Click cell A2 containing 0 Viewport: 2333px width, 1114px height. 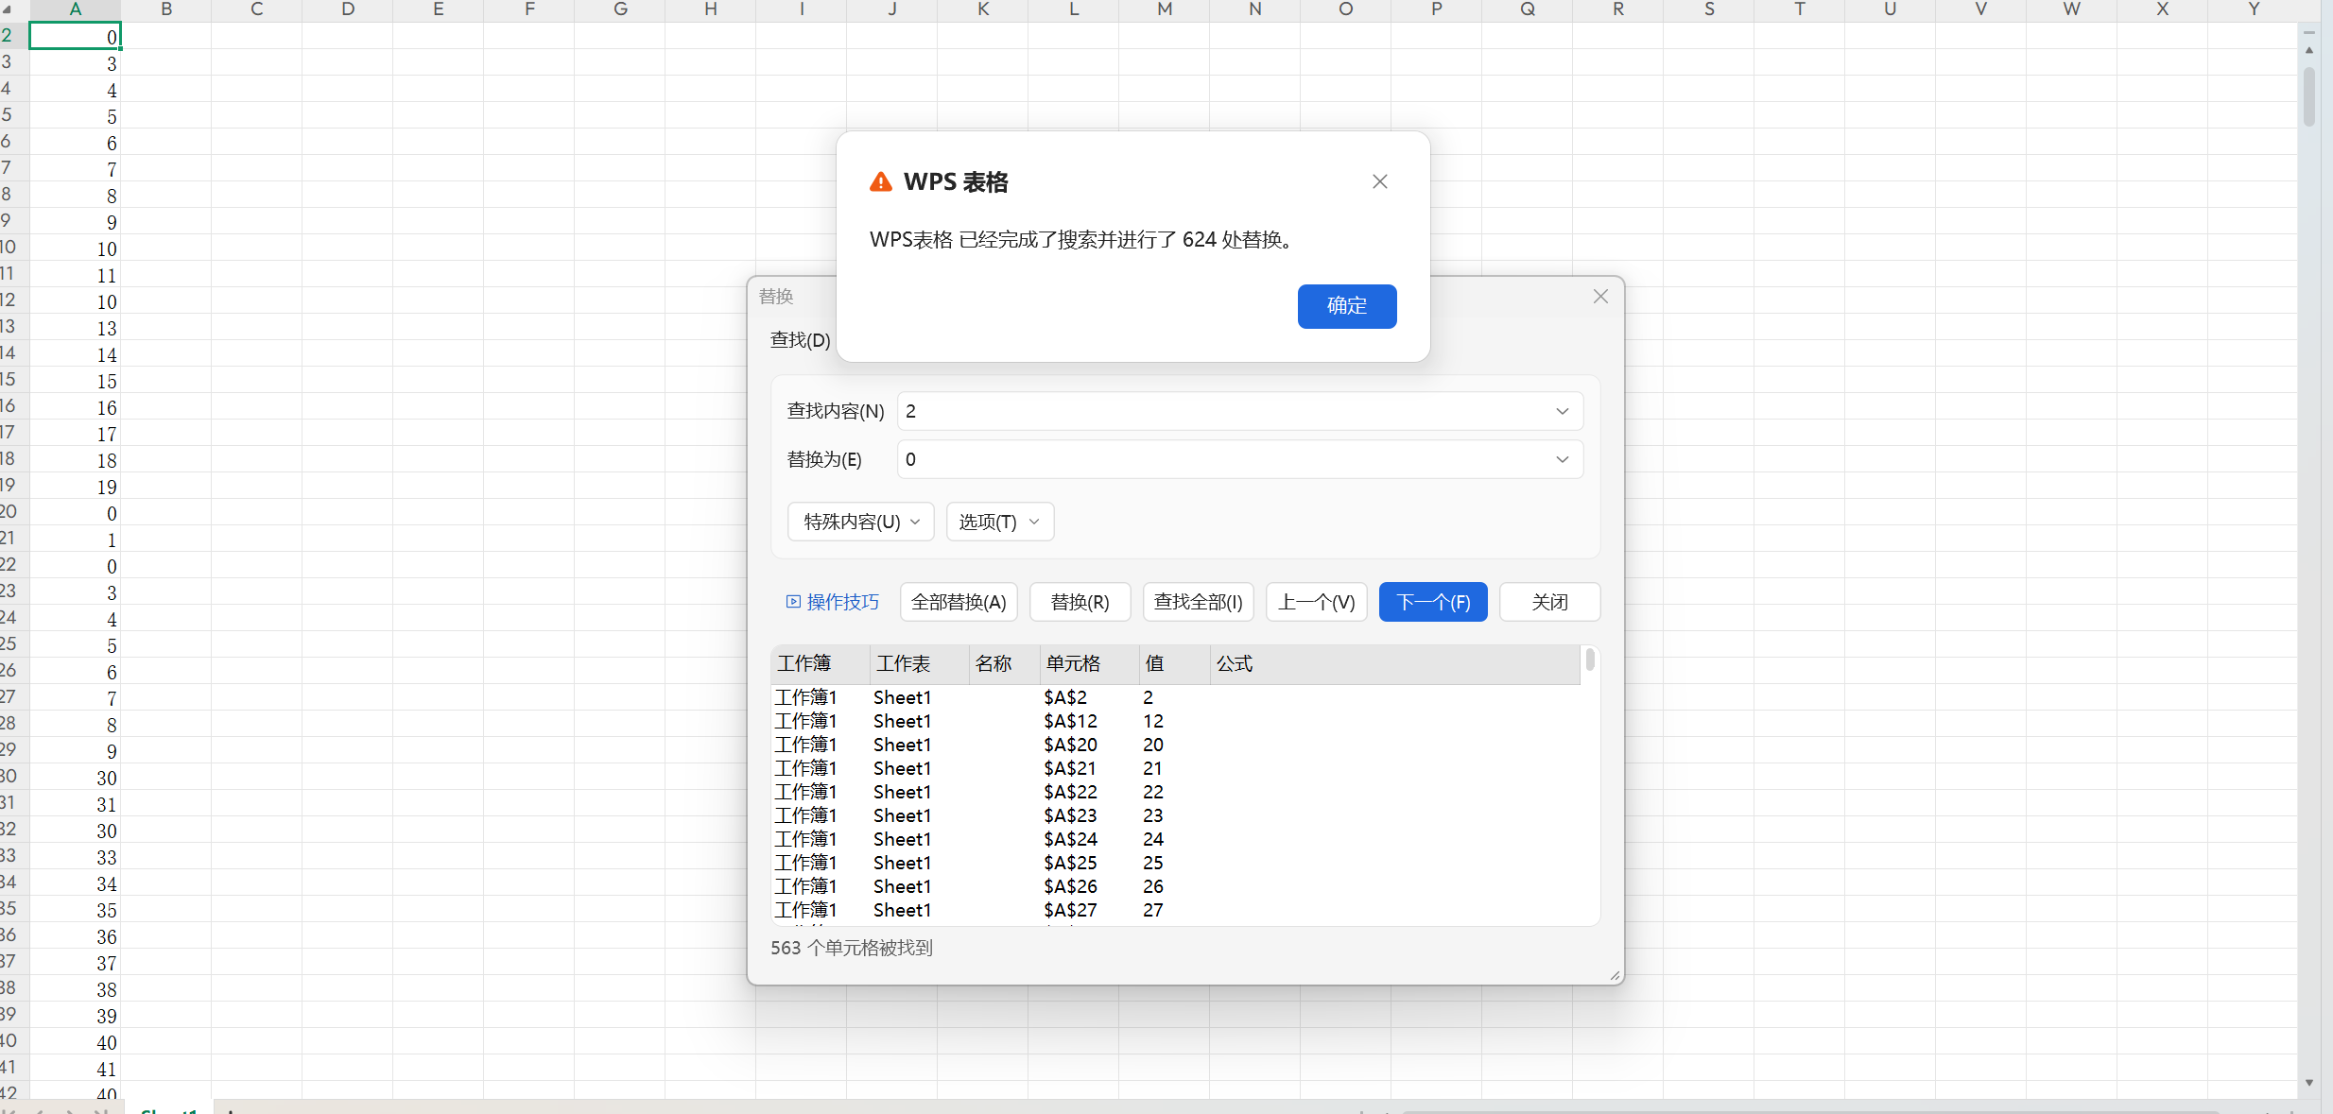[75, 36]
